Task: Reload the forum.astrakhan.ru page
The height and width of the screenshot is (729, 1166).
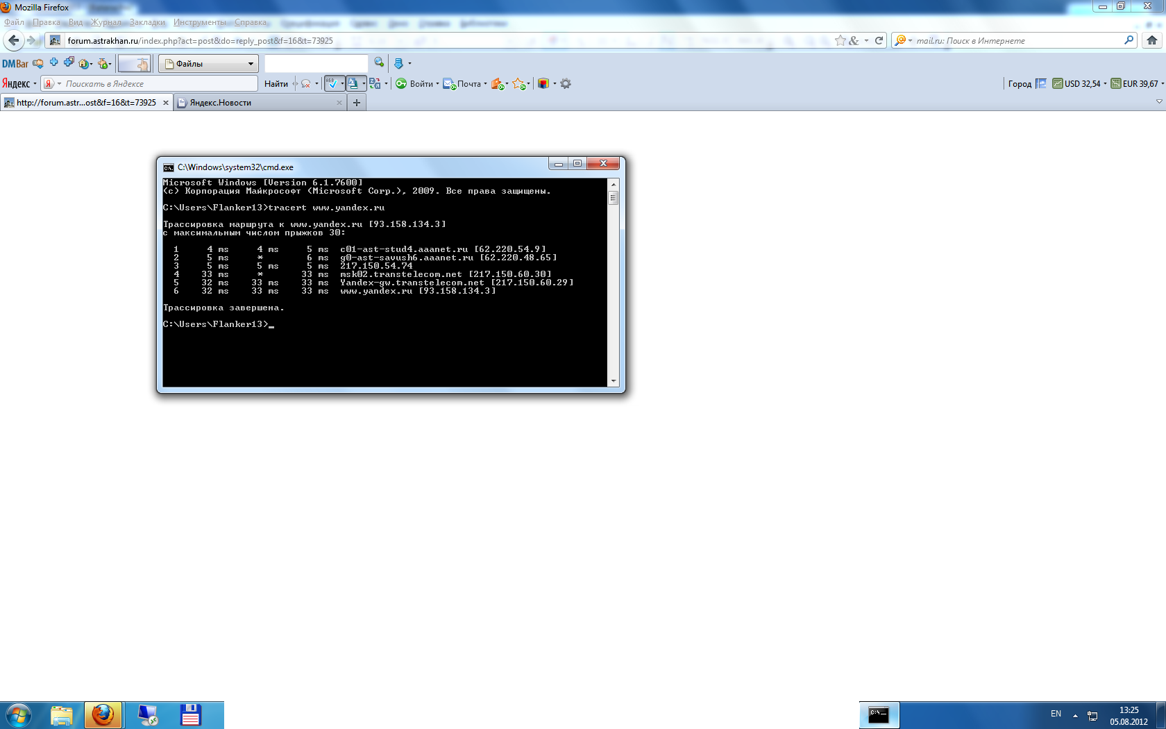Action: pyautogui.click(x=879, y=40)
